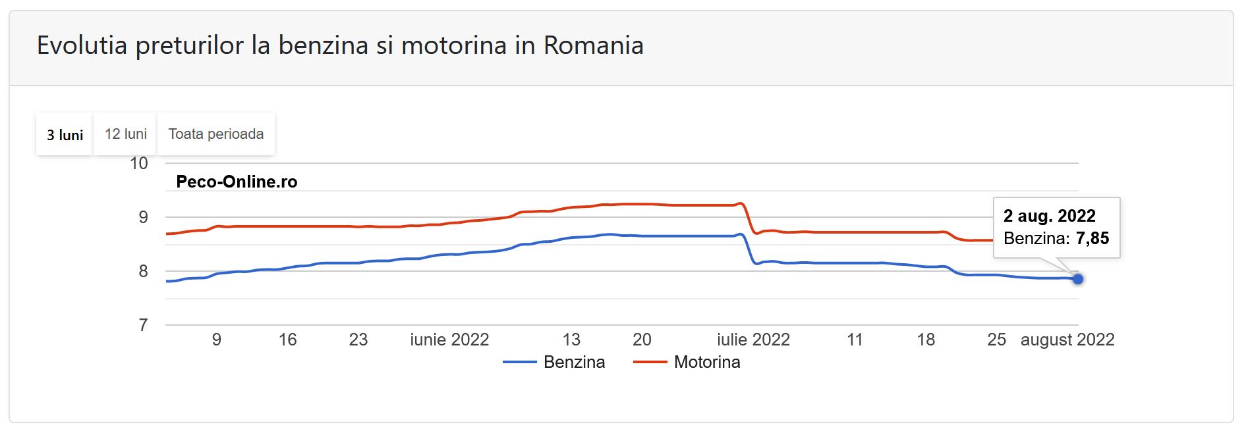The height and width of the screenshot is (431, 1246).
Task: Click the 25 date tick label
Action: tap(996, 340)
